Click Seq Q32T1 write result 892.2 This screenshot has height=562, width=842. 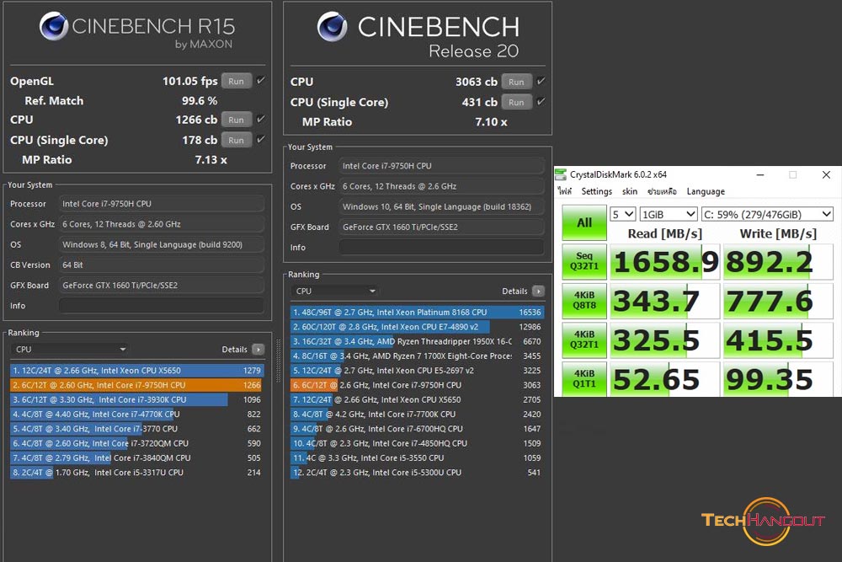coord(778,262)
